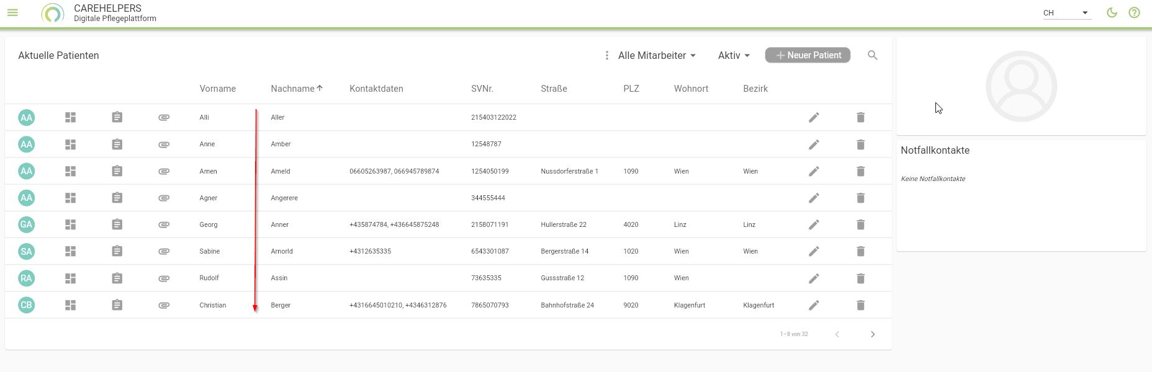Expand the Aktiv status filter dropdown
Viewport: 1152px width, 372px height.
tap(734, 55)
